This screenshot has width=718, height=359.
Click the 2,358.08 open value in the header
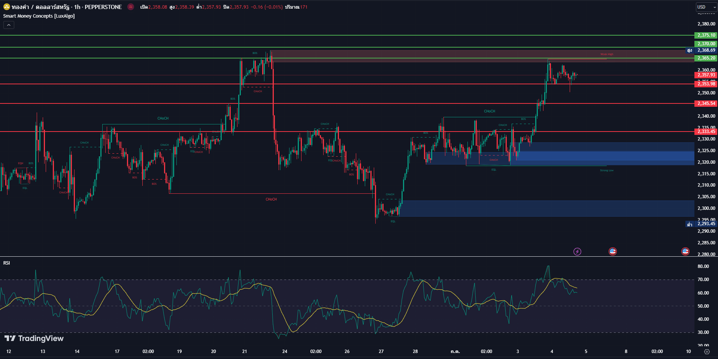158,7
